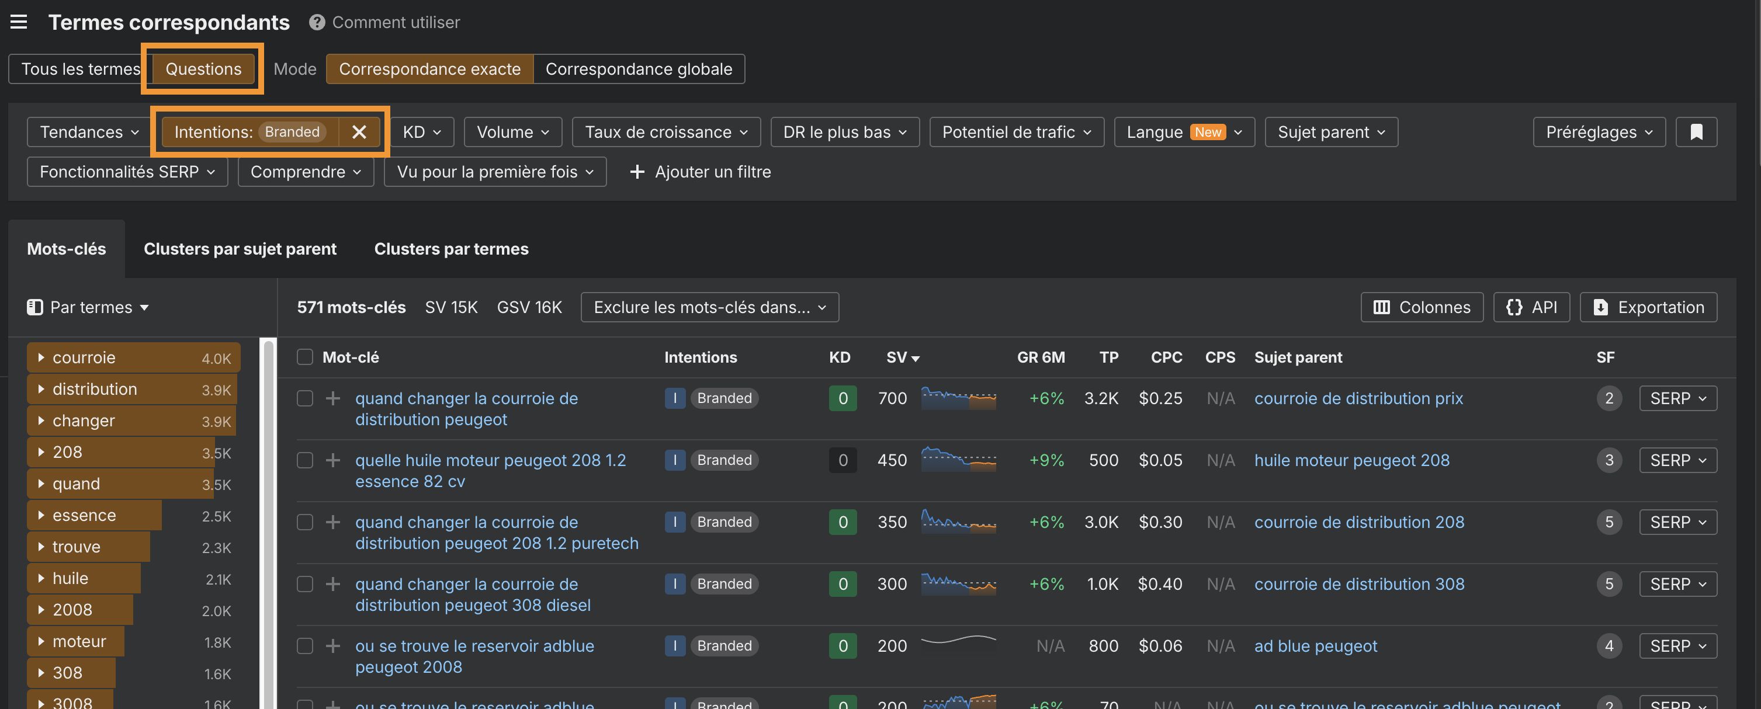This screenshot has height=709, width=1761.
Task: Select the Tous les termes tab
Action: click(x=81, y=69)
